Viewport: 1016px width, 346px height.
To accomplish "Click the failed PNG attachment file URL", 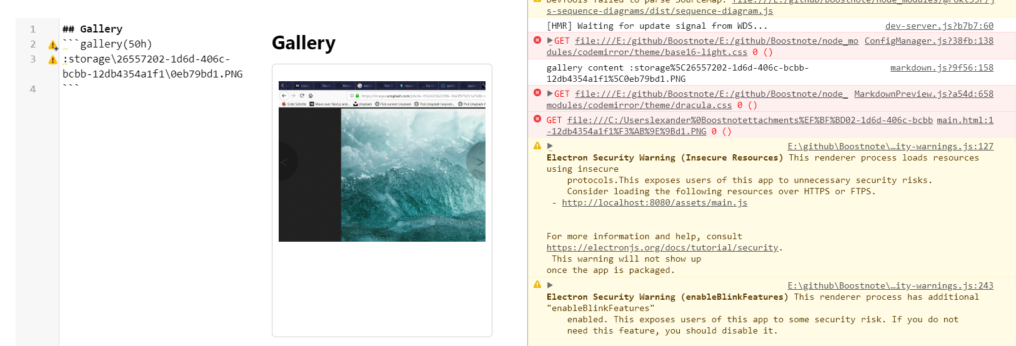I will [x=750, y=120].
